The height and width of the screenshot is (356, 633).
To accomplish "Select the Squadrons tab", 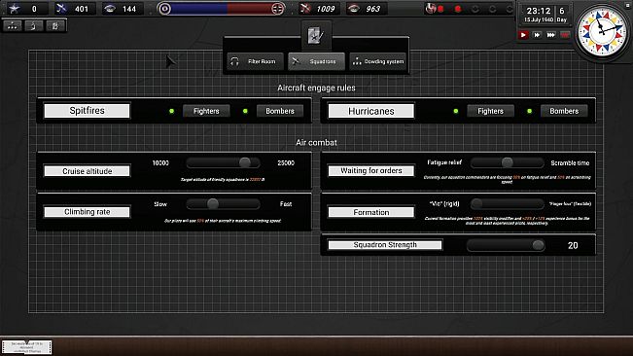I will [x=316, y=61].
